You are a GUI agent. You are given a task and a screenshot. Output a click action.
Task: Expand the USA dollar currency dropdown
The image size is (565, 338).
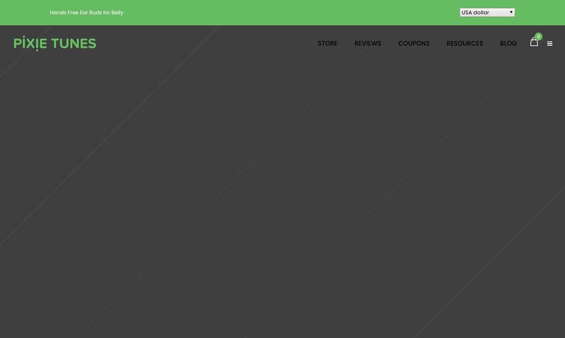point(487,12)
